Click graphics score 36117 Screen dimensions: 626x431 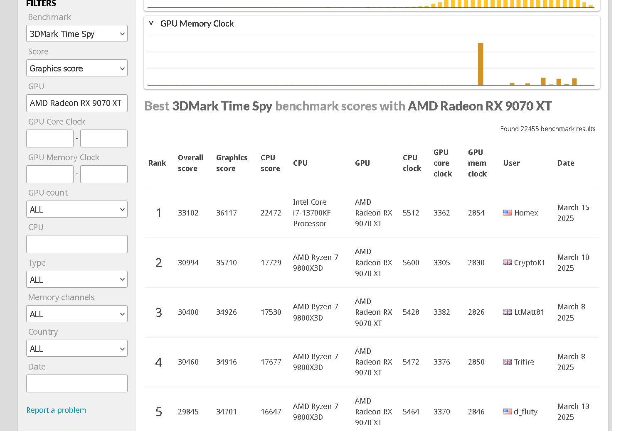tap(227, 213)
